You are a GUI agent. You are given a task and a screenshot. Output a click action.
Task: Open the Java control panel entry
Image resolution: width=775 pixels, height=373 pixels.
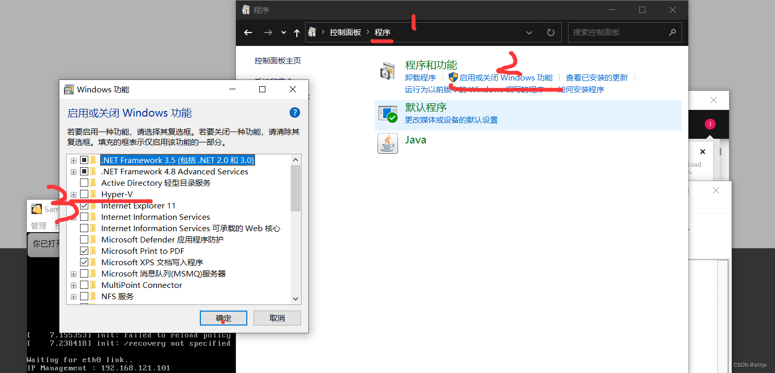coord(416,140)
